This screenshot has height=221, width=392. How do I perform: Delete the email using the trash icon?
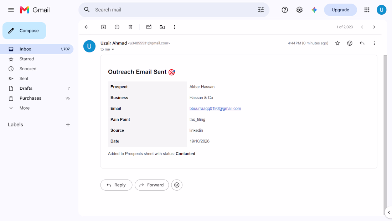130,27
